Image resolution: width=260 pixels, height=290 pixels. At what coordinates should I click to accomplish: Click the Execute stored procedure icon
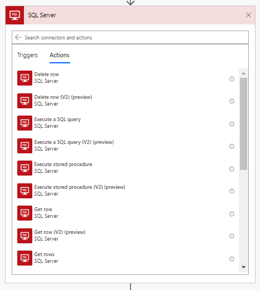24,168
